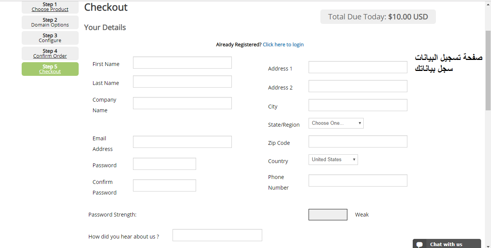491x248 pixels.
Task: Go to Step 1 Choose Product
Action: point(50,7)
